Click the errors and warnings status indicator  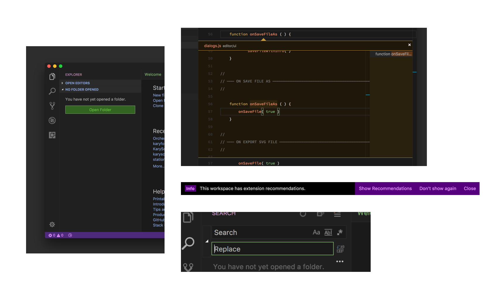click(56, 235)
